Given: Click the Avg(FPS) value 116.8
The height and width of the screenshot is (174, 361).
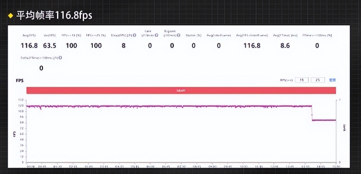Looking at the screenshot, I should coord(29,46).
